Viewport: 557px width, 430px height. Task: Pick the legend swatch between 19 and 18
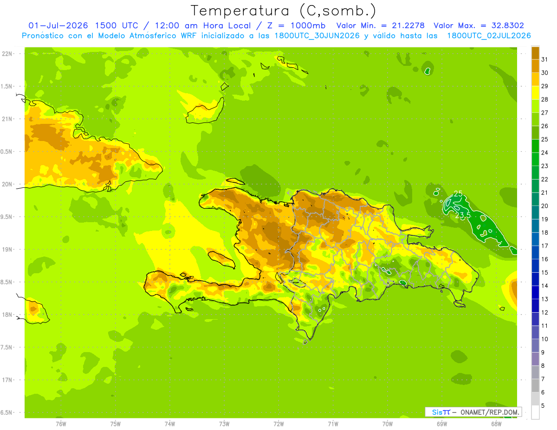[535, 226]
